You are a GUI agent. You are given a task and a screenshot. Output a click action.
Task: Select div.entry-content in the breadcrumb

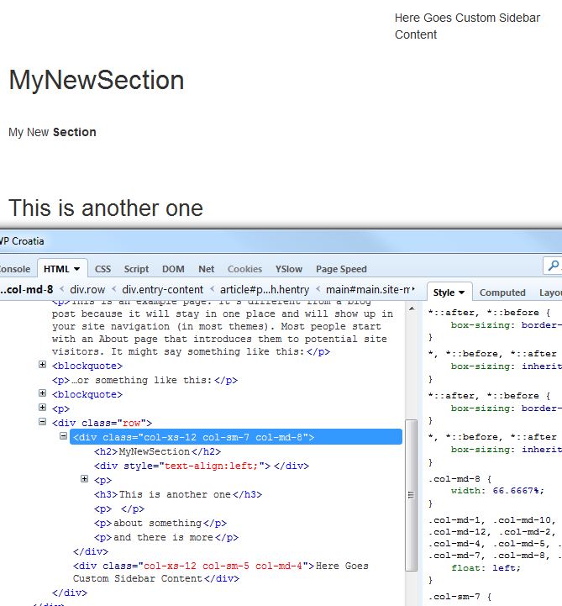coord(162,289)
